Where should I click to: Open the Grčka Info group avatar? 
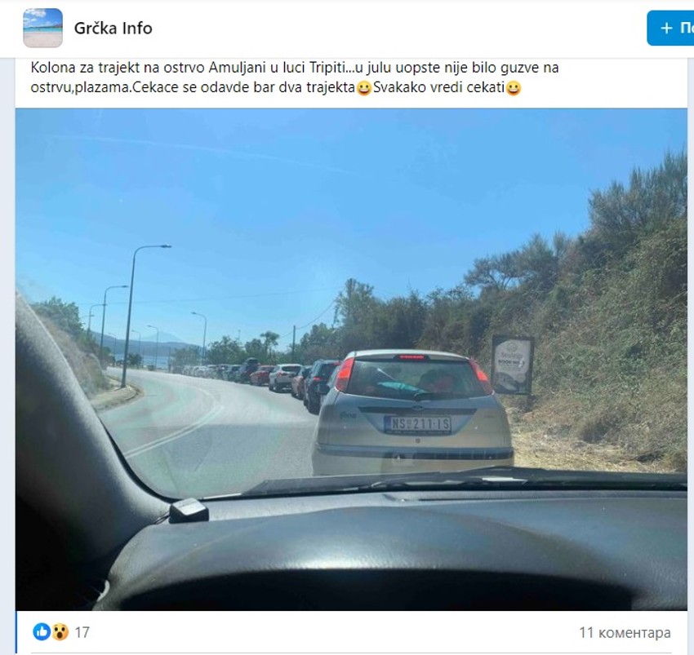[x=42, y=28]
